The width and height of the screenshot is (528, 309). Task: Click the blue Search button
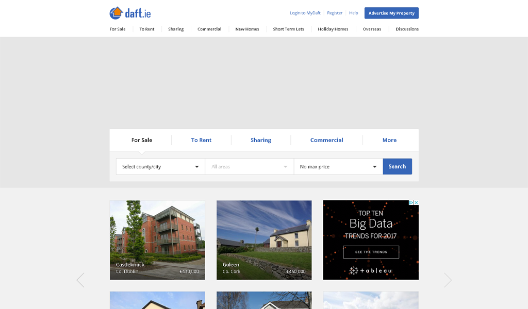point(398,166)
